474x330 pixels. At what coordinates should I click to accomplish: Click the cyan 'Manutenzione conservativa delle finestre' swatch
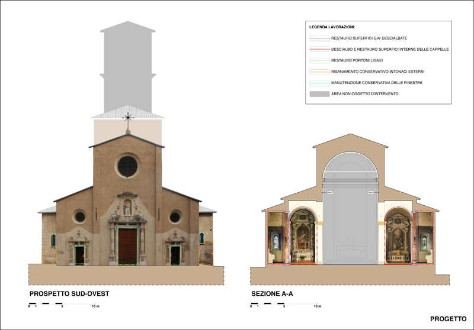click(320, 83)
